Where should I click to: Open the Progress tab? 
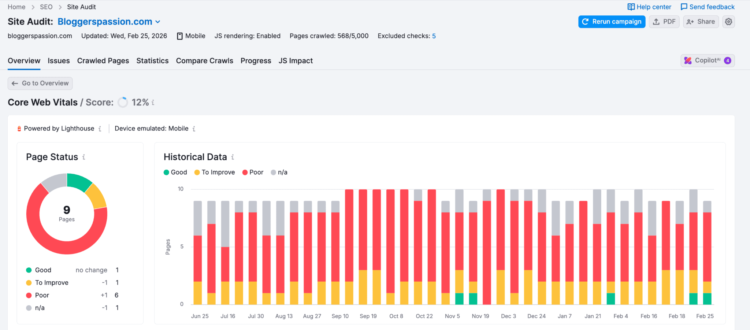pyautogui.click(x=256, y=61)
